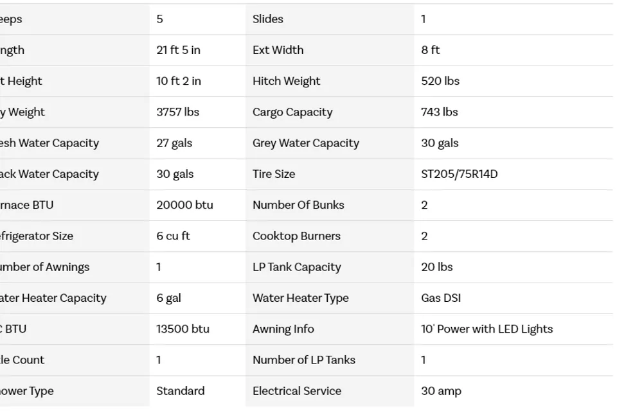Click the Cooktop Burners label
The image size is (617, 411).
point(296,236)
